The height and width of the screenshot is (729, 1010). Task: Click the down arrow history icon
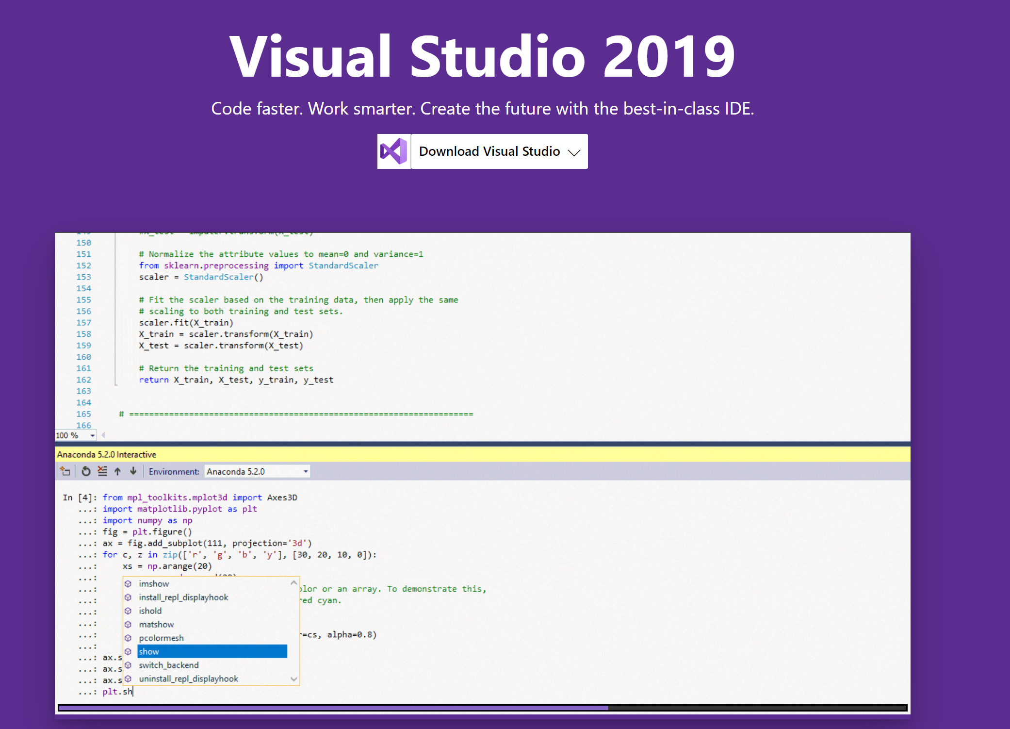[x=133, y=471]
